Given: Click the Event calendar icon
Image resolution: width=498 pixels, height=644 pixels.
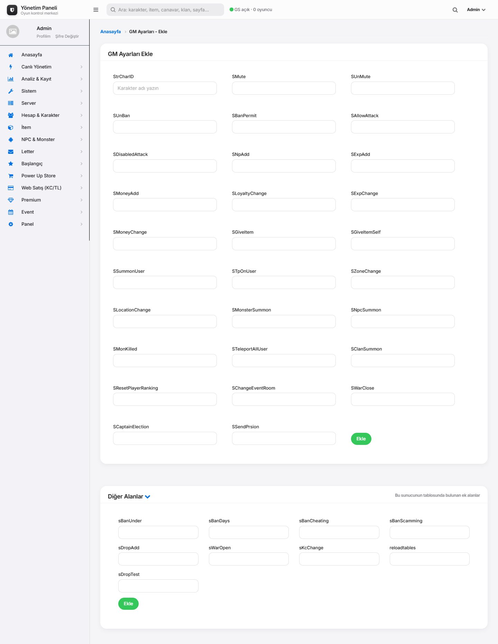Looking at the screenshot, I should coord(11,212).
